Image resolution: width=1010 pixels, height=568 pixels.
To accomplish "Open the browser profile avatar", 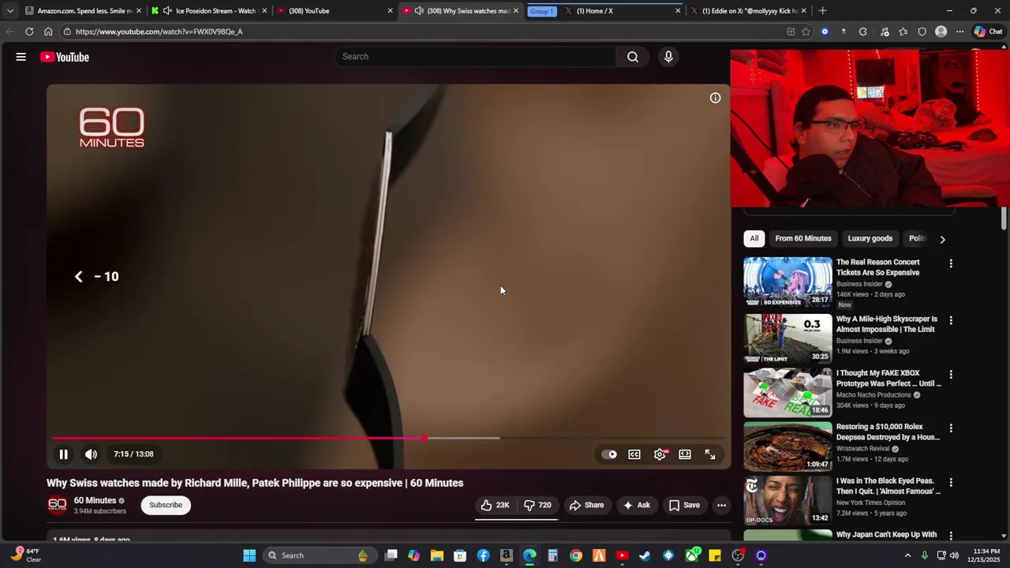I will [x=941, y=32].
